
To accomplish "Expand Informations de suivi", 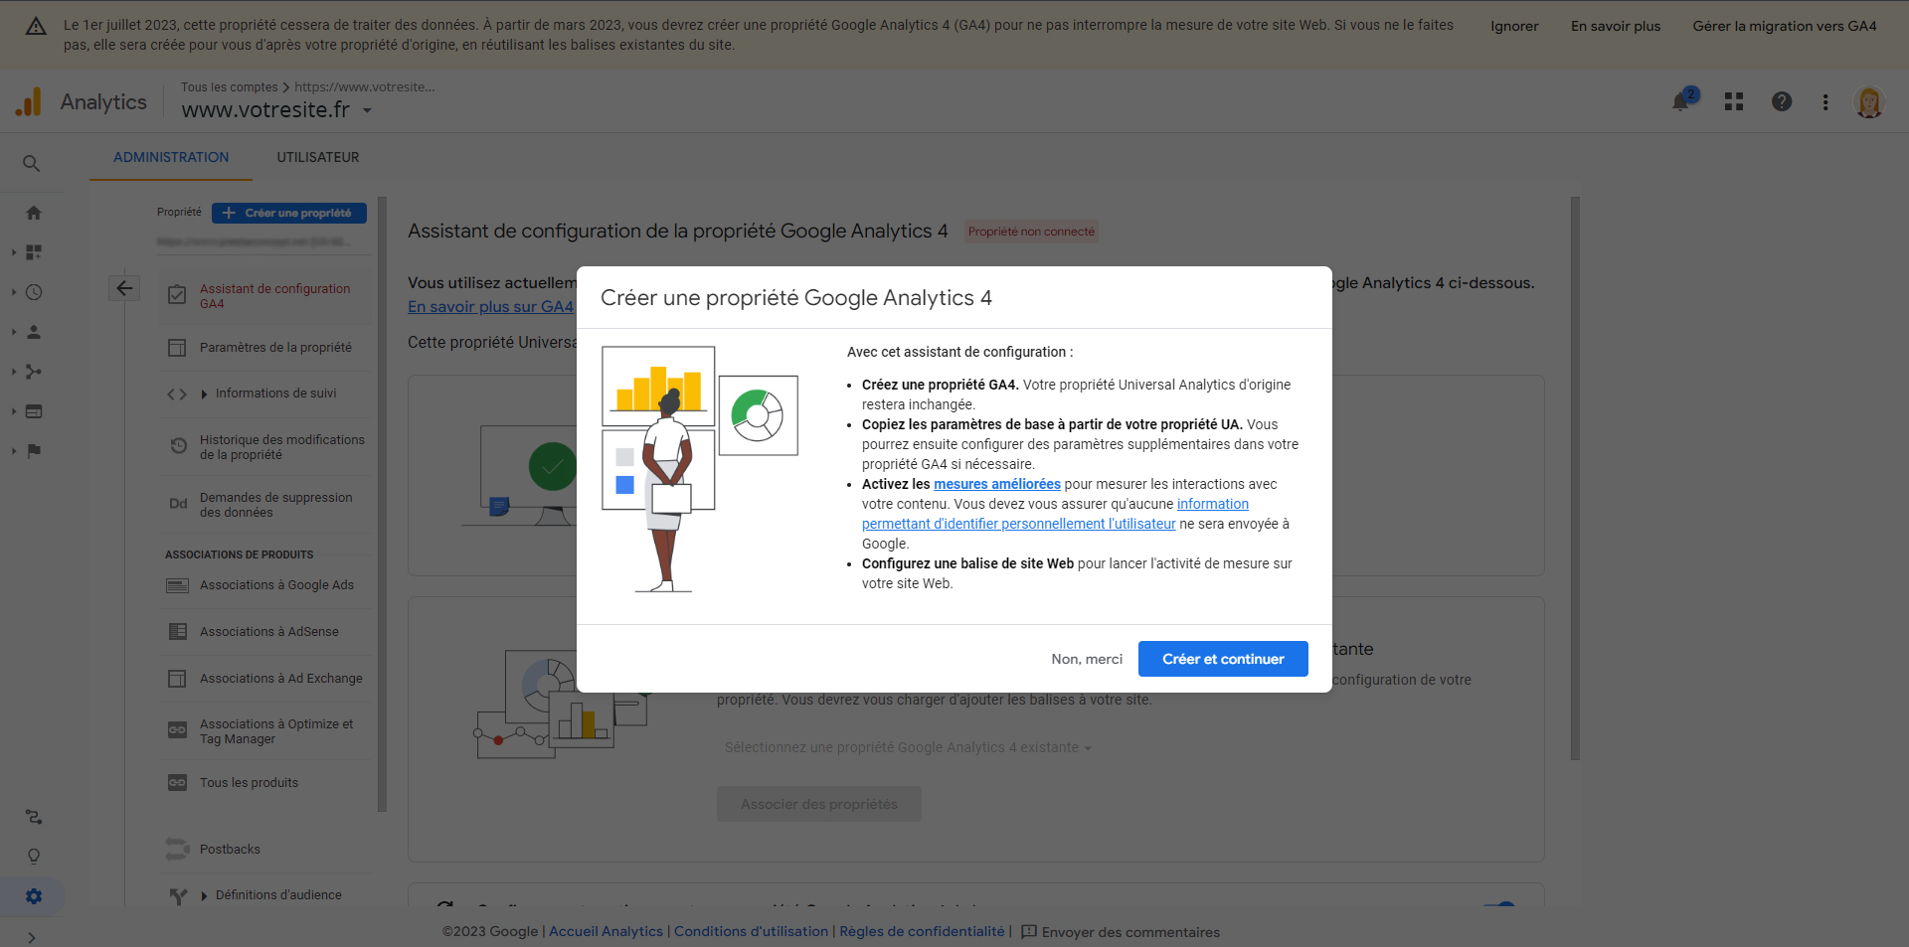I will click(204, 394).
